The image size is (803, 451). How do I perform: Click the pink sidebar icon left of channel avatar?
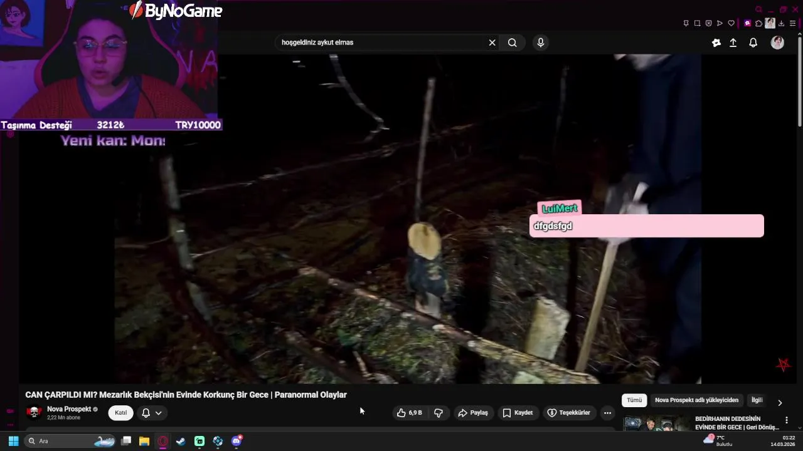[x=10, y=412]
